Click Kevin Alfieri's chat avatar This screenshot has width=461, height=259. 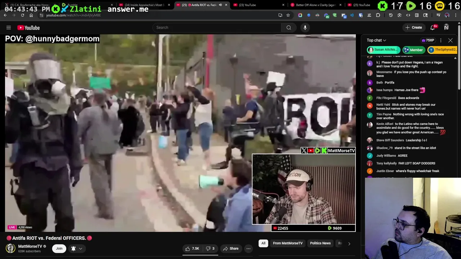[x=370, y=124]
